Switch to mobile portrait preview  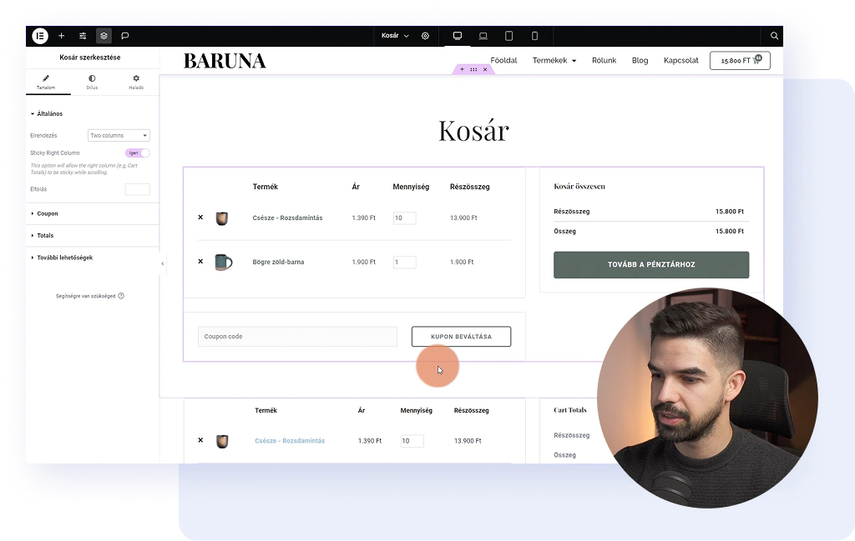[x=535, y=36]
